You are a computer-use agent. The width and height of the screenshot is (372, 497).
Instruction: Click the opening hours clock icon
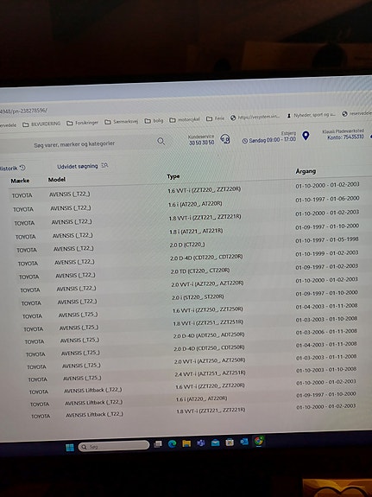click(x=245, y=141)
